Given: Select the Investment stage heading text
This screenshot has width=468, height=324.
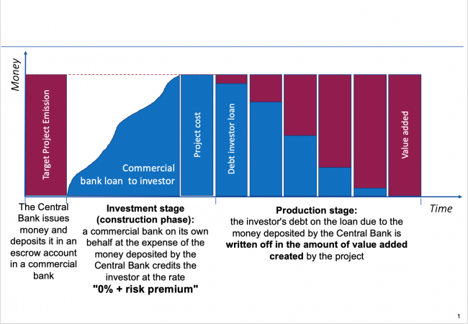Looking at the screenshot, I should pyautogui.click(x=141, y=214).
